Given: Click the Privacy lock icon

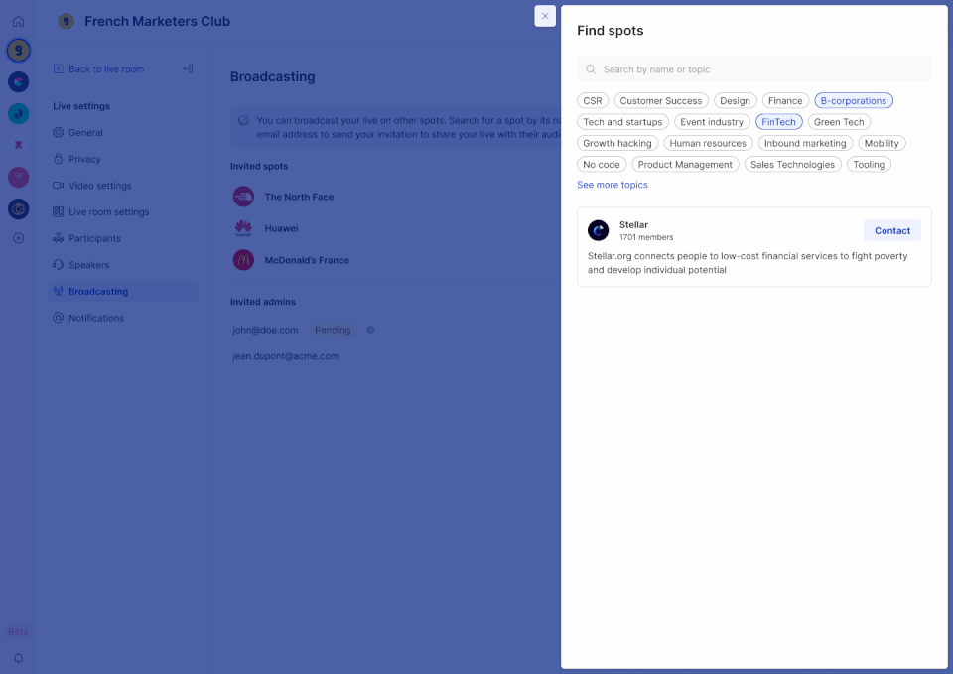Looking at the screenshot, I should tap(59, 159).
